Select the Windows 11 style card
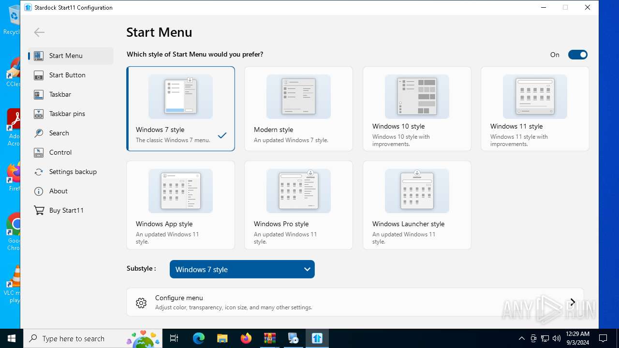Image resolution: width=619 pixels, height=348 pixels. click(x=535, y=109)
